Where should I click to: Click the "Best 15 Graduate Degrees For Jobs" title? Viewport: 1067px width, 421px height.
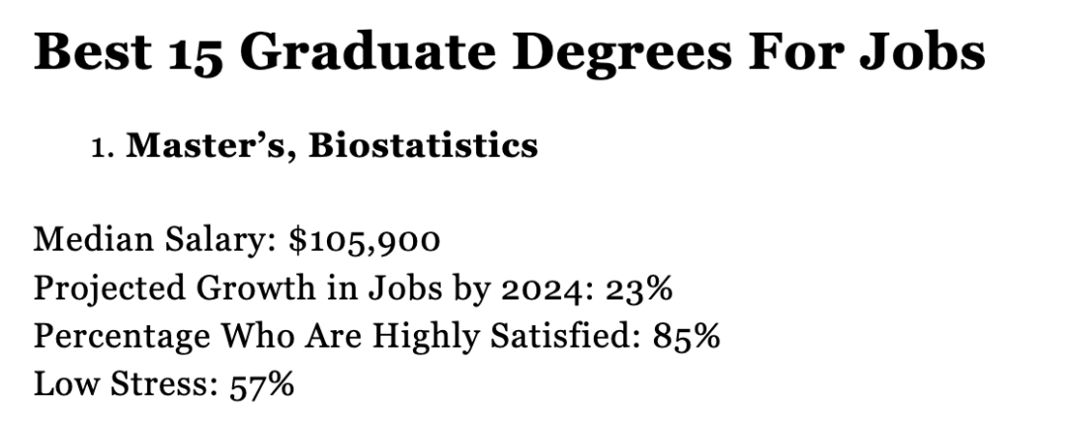[510, 53]
